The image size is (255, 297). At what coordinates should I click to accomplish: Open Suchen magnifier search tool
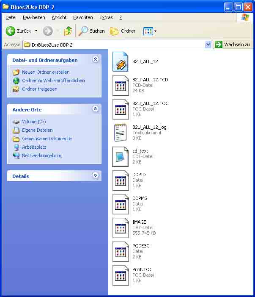(91, 31)
